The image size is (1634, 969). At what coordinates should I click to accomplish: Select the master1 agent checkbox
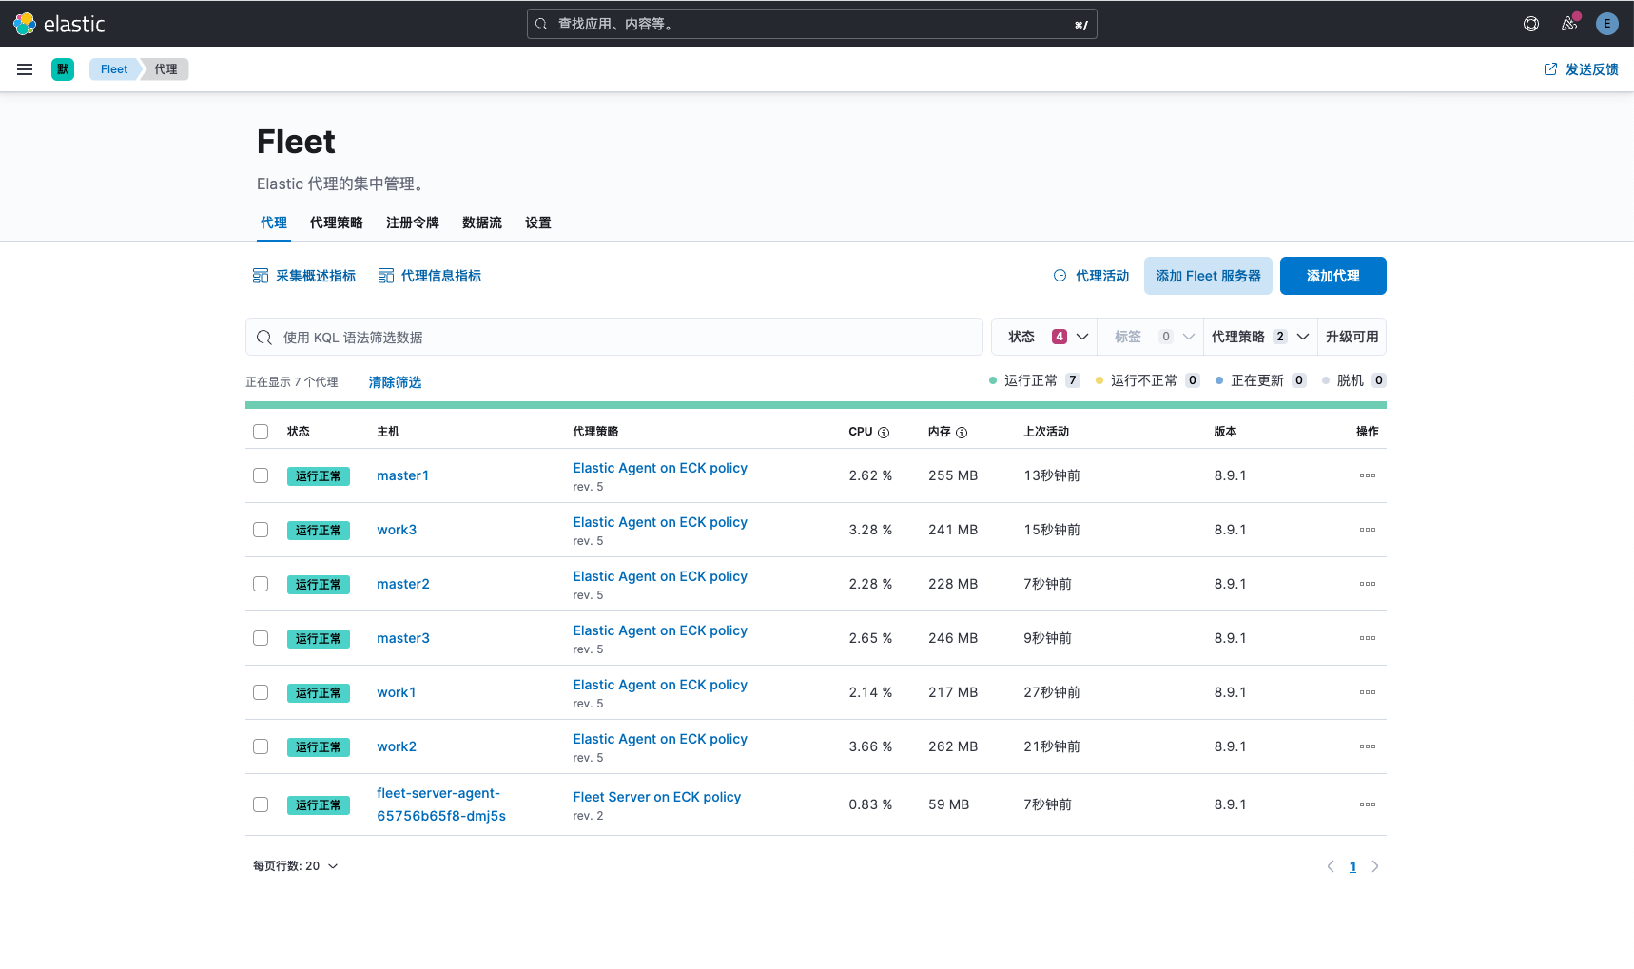pos(261,475)
